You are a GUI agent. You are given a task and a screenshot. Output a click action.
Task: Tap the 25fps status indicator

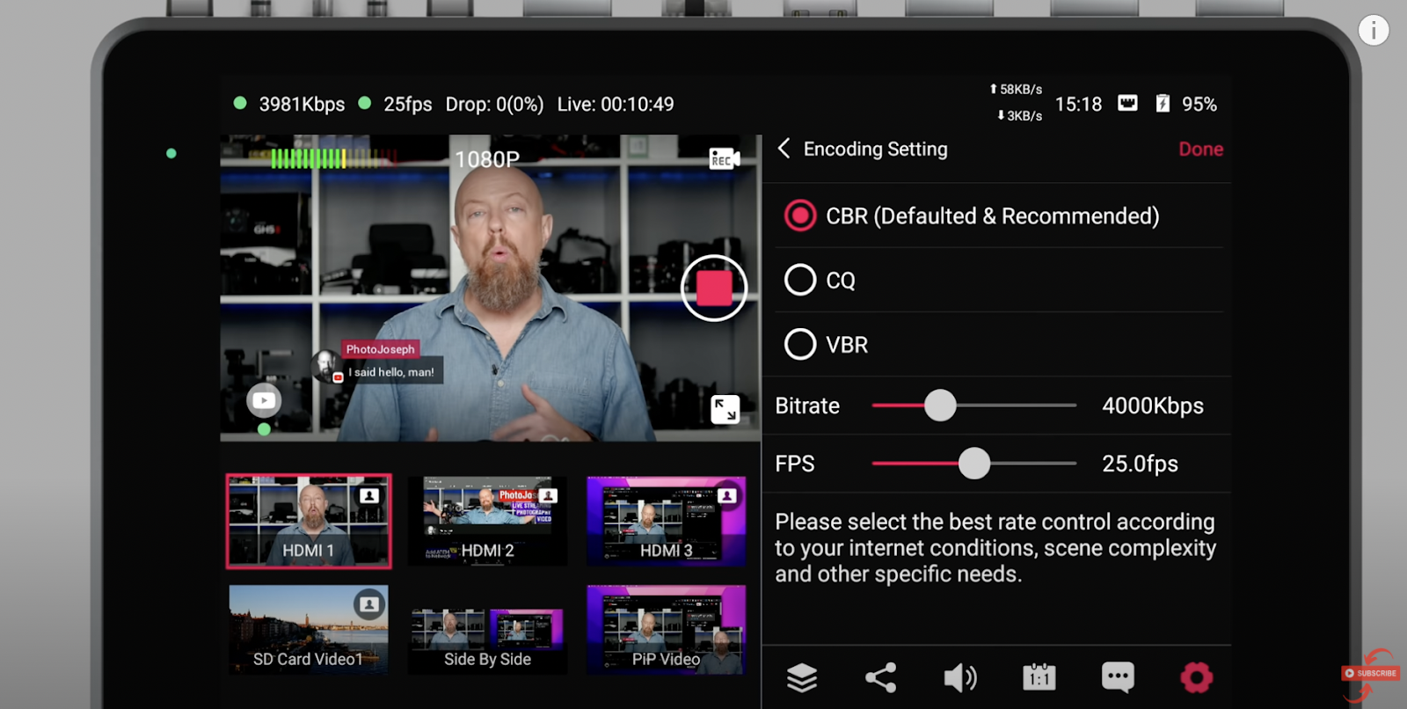pyautogui.click(x=407, y=105)
